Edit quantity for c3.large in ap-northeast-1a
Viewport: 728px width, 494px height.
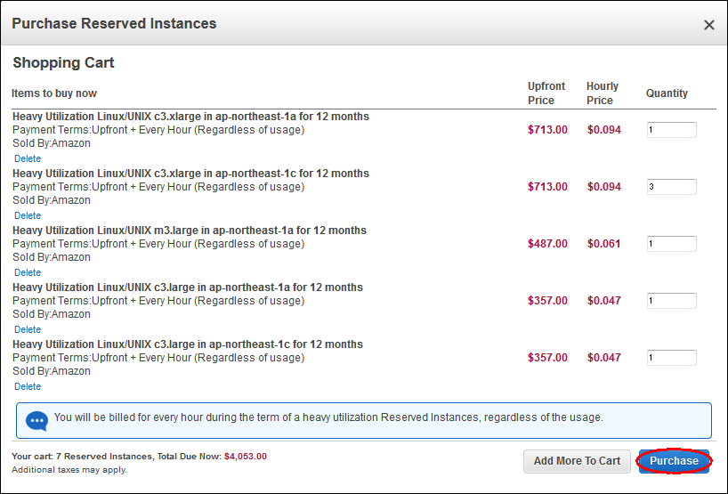(x=671, y=301)
